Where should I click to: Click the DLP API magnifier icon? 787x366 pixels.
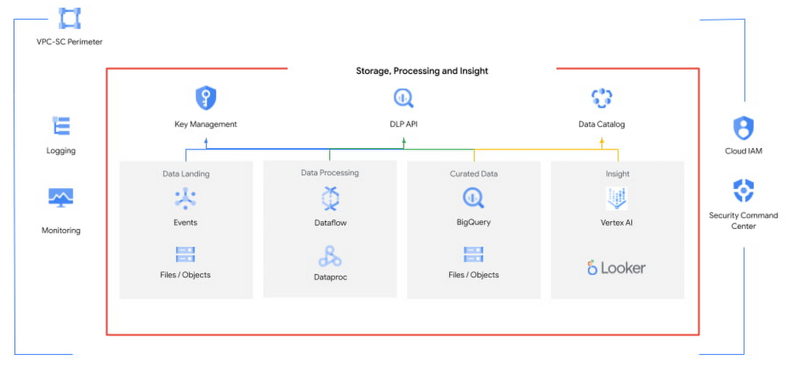pos(403,98)
